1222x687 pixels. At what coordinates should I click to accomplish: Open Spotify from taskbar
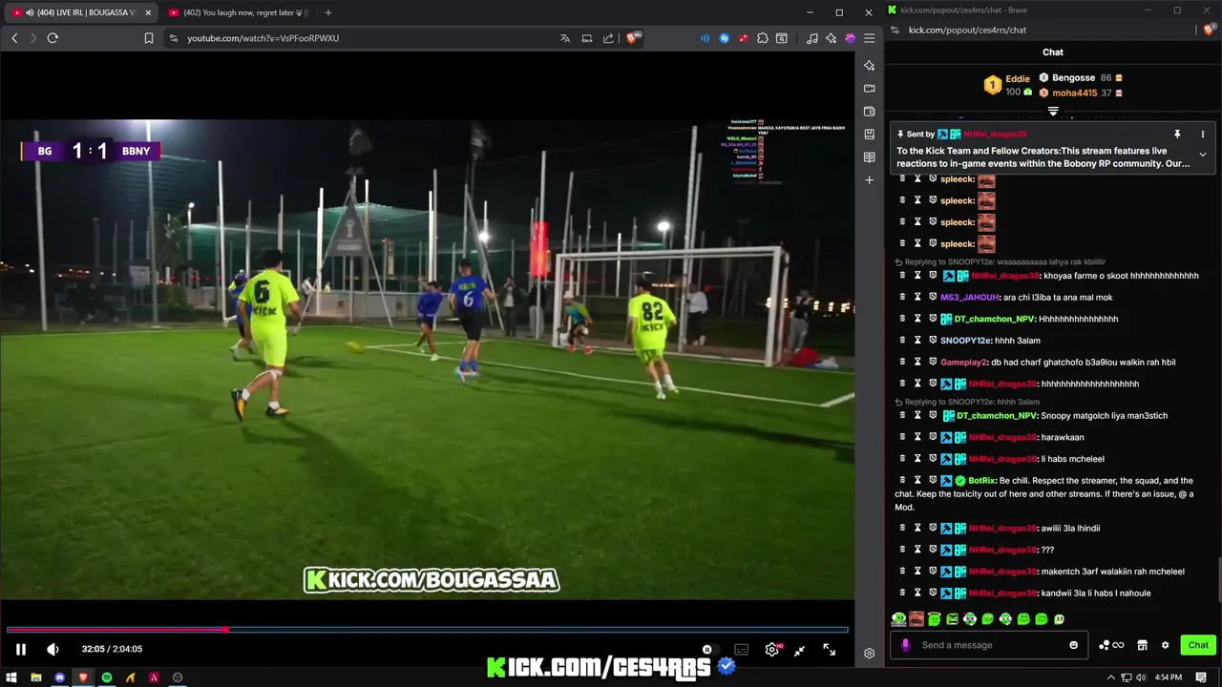pyautogui.click(x=107, y=677)
